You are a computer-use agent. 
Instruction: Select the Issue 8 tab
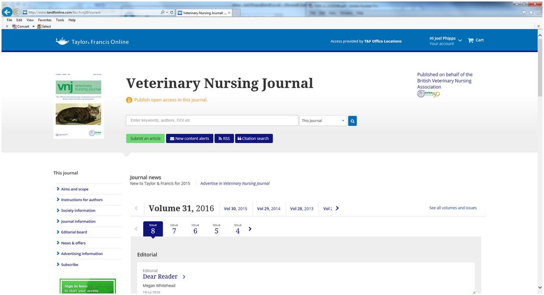click(x=153, y=229)
